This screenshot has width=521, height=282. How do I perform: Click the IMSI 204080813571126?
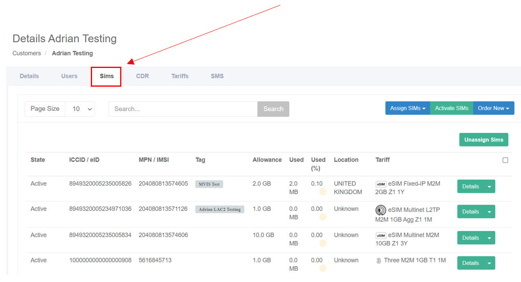[163, 209]
